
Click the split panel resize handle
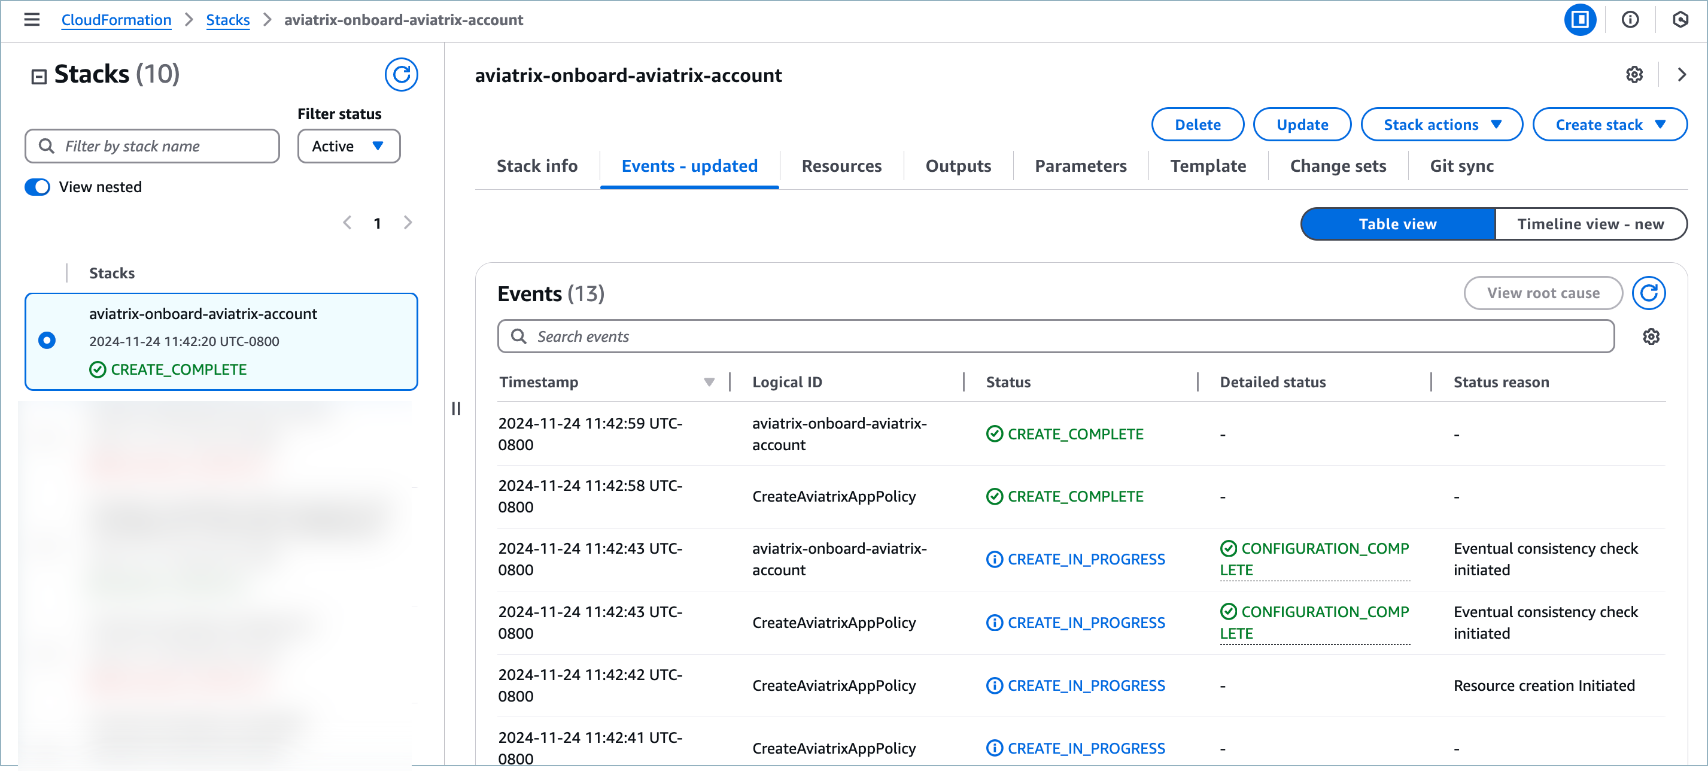[x=456, y=408]
